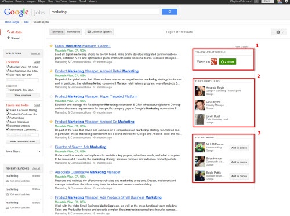Image resolution: width=290 pixels, height=216 pixels.
Task: Check the San Bruno, CA, USA suggestion
Action: click(8, 90)
